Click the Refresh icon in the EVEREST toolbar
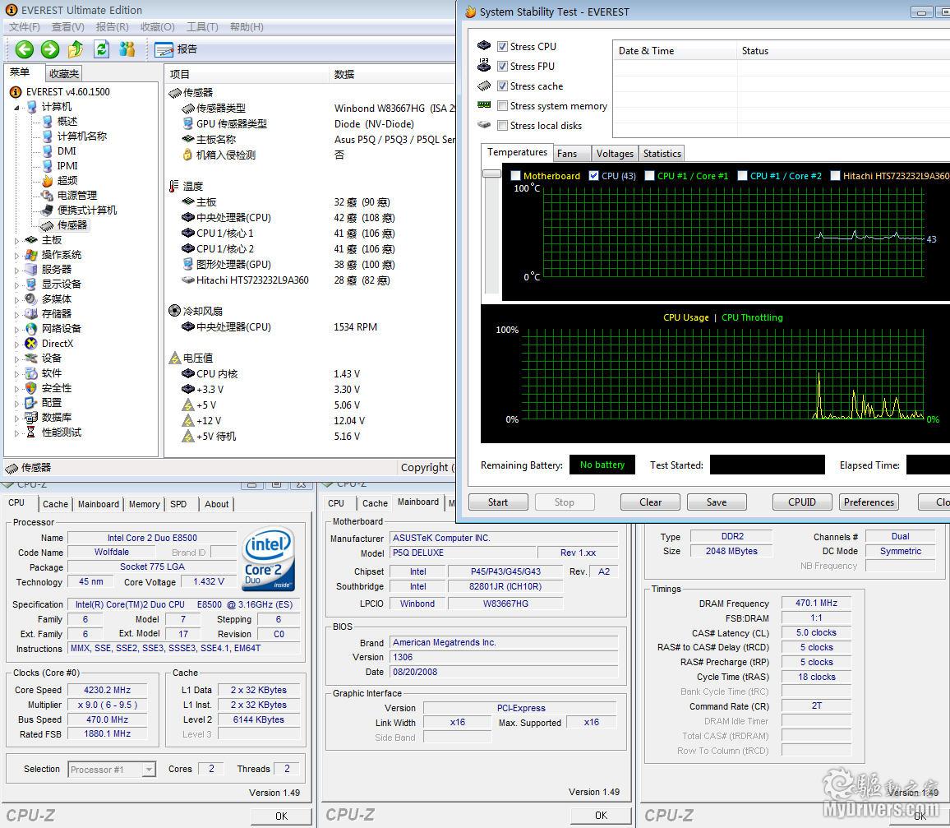 [101, 49]
